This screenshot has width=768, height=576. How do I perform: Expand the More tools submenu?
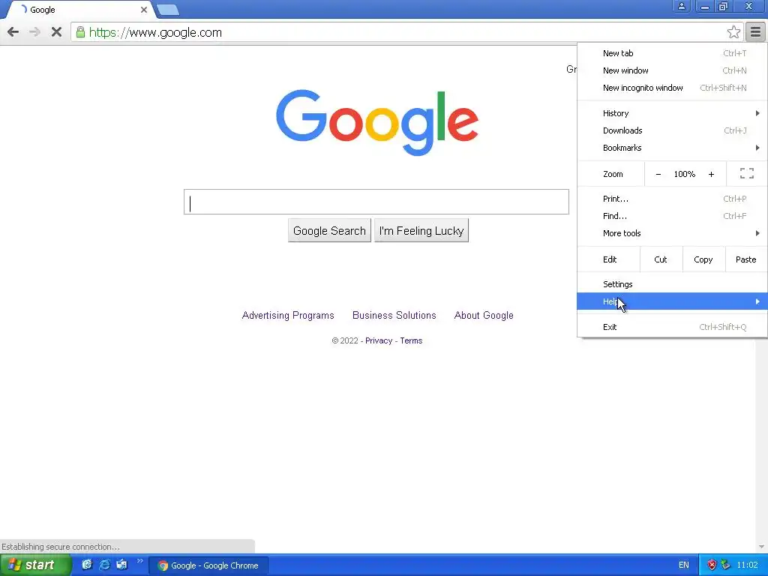pyautogui.click(x=672, y=233)
